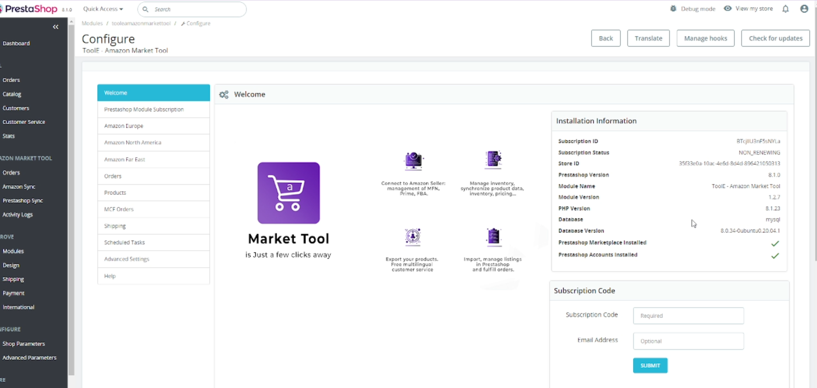Collapse the sidebar with double-chevron icon
The image size is (817, 388).
pyautogui.click(x=55, y=27)
